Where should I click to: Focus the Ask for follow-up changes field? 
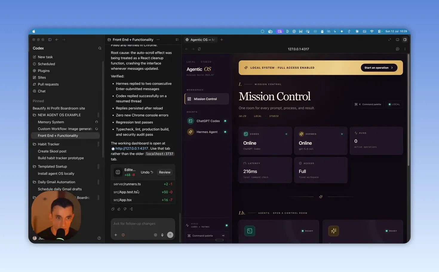click(143, 224)
